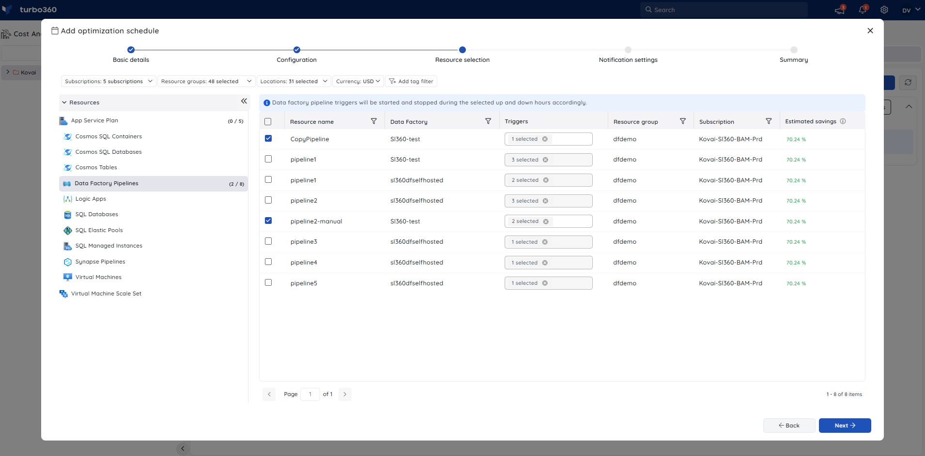Go to the previous page arrow
Viewport: 925px width, 456px height.
[x=269, y=394]
